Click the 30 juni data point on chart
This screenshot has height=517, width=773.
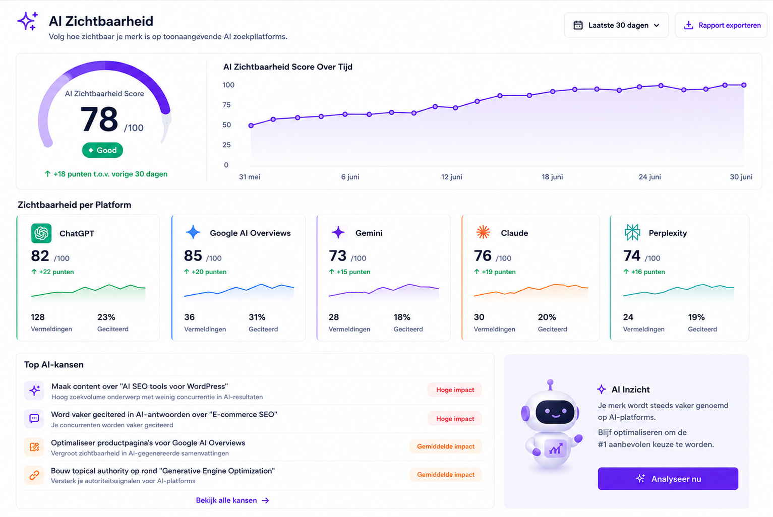click(x=744, y=85)
